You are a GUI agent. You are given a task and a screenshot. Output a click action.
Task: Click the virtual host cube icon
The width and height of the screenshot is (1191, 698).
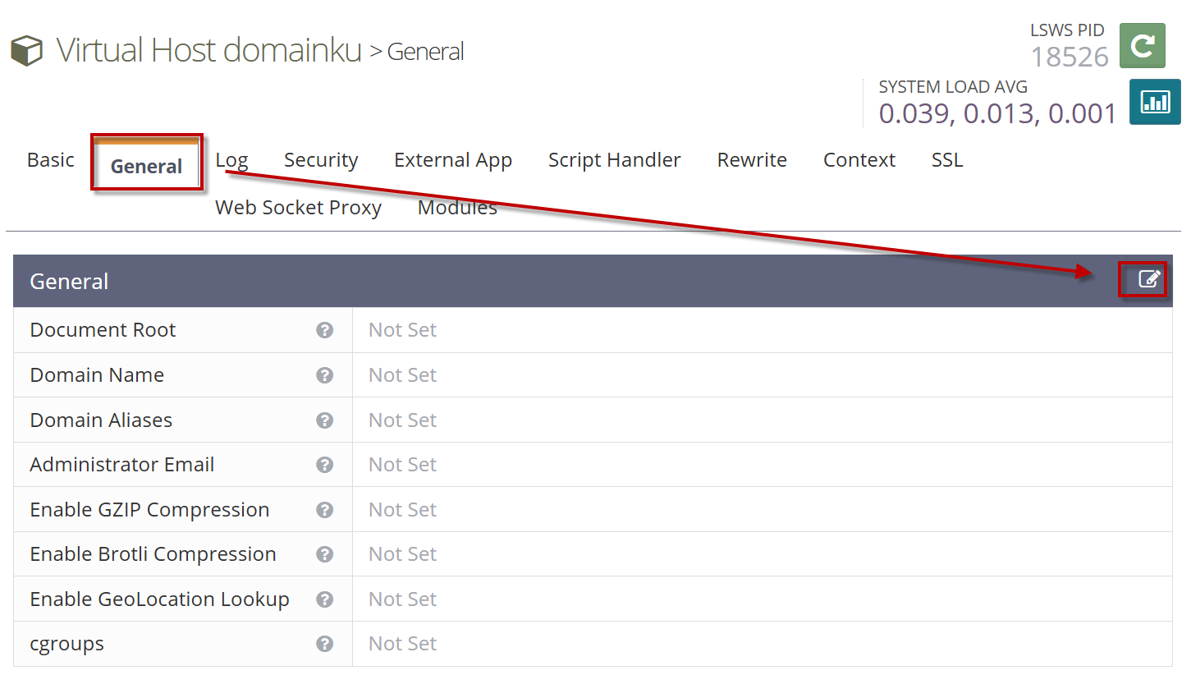click(x=26, y=51)
